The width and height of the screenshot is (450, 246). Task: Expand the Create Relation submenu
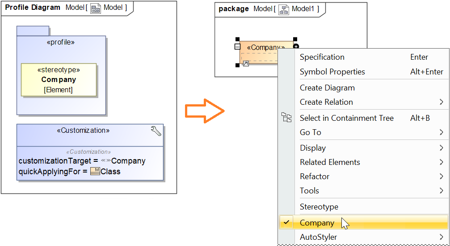[x=441, y=102]
